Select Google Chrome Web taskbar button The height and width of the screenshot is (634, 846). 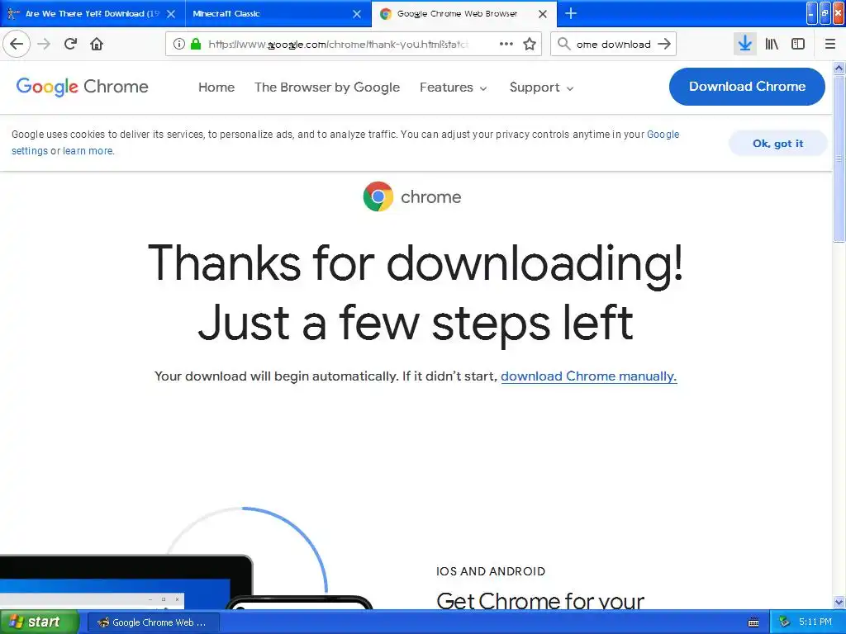click(153, 622)
